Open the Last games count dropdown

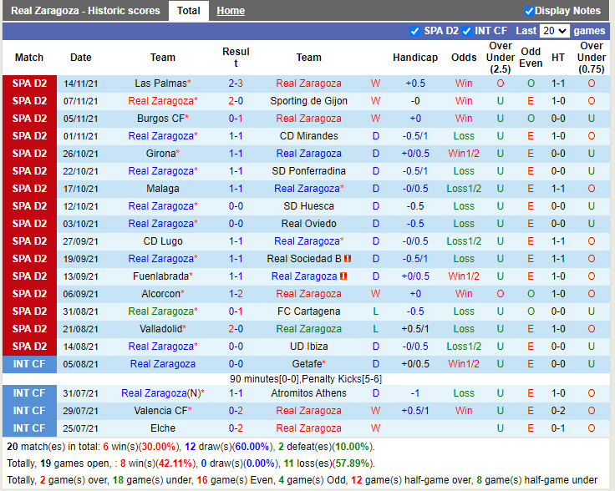point(554,31)
